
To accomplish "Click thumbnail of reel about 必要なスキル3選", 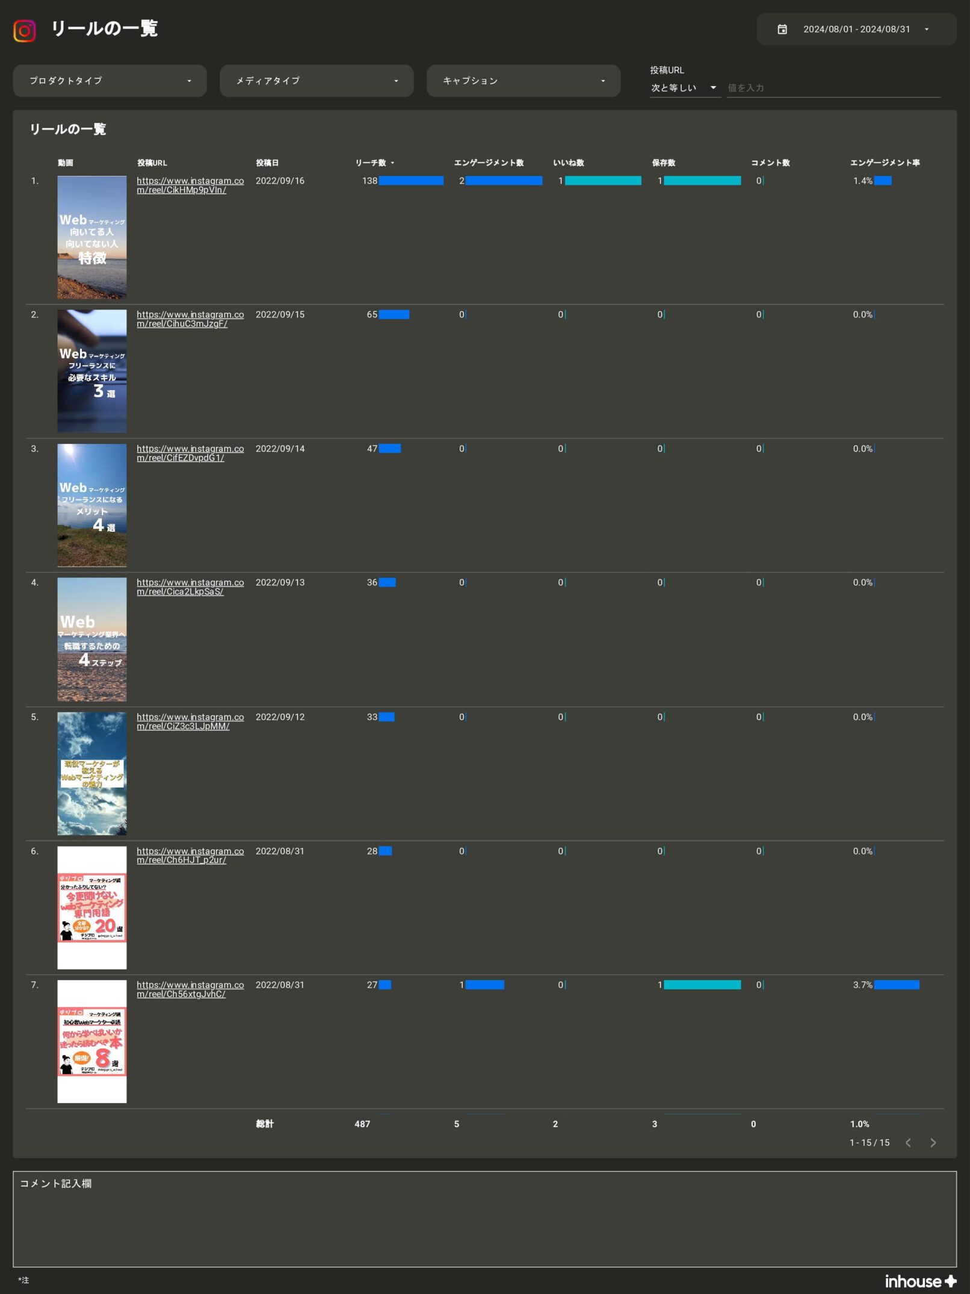I will pos(91,371).
